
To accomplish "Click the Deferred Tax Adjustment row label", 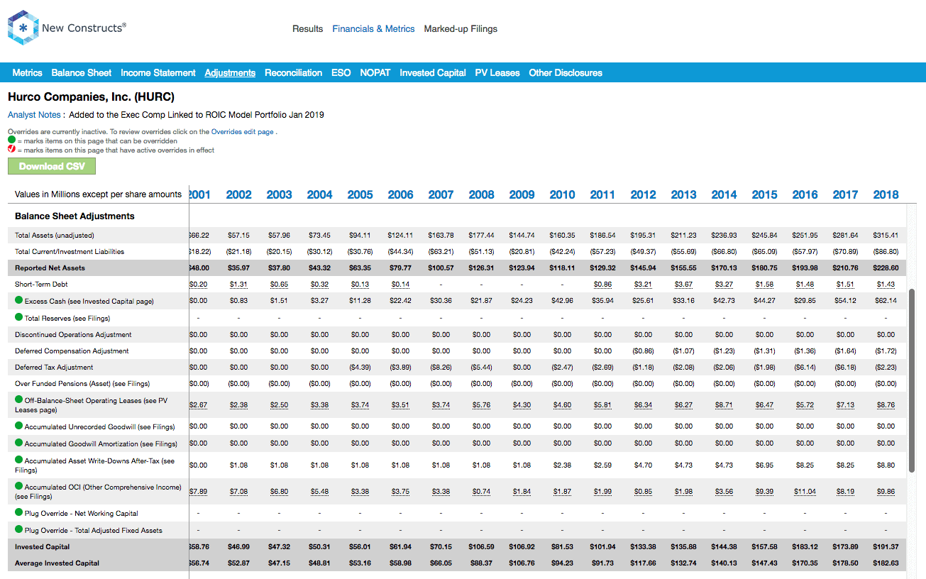I will coord(54,367).
